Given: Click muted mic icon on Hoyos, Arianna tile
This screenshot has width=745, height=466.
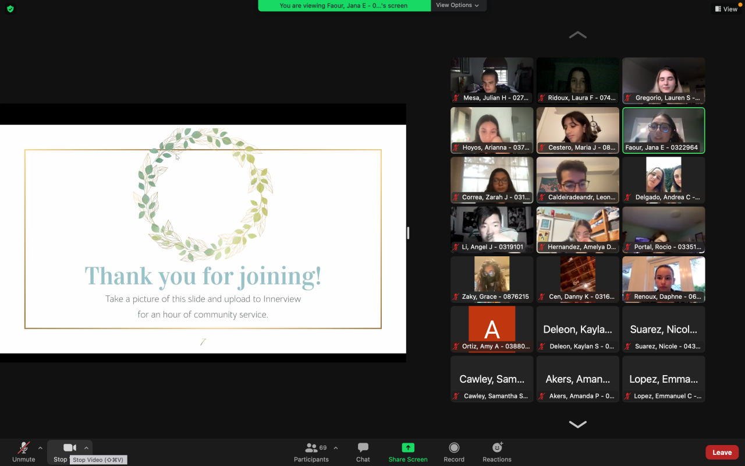Looking at the screenshot, I should pos(456,148).
